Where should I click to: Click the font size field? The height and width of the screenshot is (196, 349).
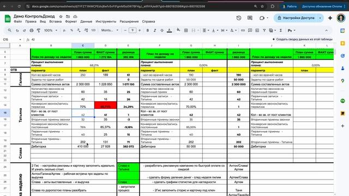(x=133, y=30)
